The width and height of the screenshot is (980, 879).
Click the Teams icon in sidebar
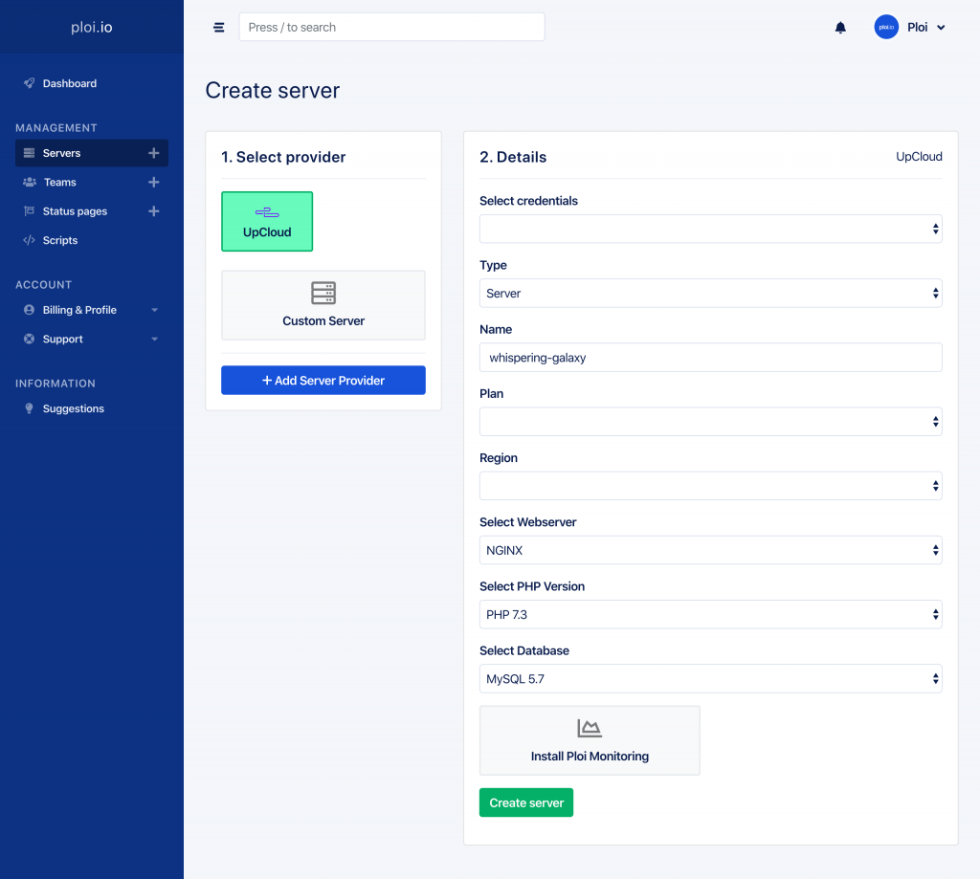(32, 182)
